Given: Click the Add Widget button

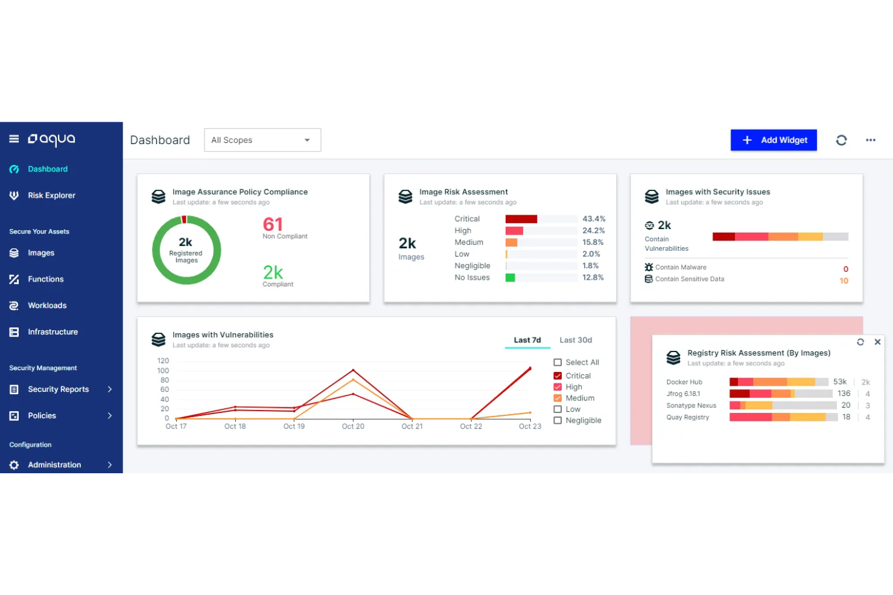Looking at the screenshot, I should (x=774, y=140).
